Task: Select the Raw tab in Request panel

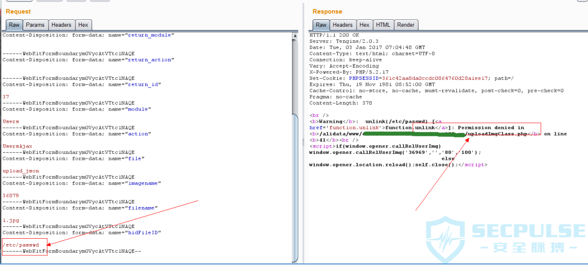Action: 14,25
